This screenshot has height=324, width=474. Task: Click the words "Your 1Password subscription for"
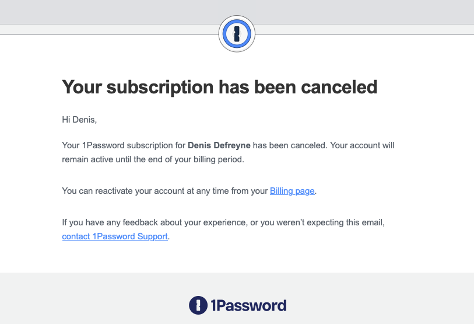coord(124,145)
